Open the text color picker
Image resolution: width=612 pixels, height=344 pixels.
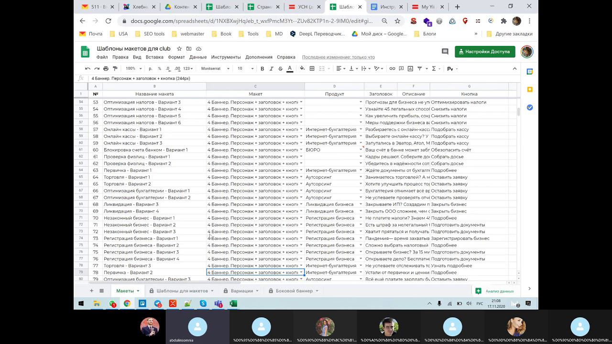pyautogui.click(x=290, y=68)
